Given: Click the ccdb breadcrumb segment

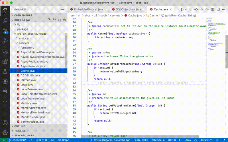Looking at the screenshot, I should pyautogui.click(x=103, y=16).
